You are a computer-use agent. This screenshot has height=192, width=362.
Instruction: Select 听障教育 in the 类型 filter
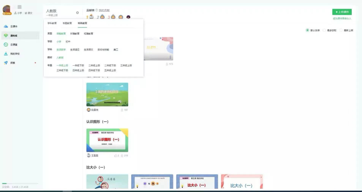tap(75, 33)
